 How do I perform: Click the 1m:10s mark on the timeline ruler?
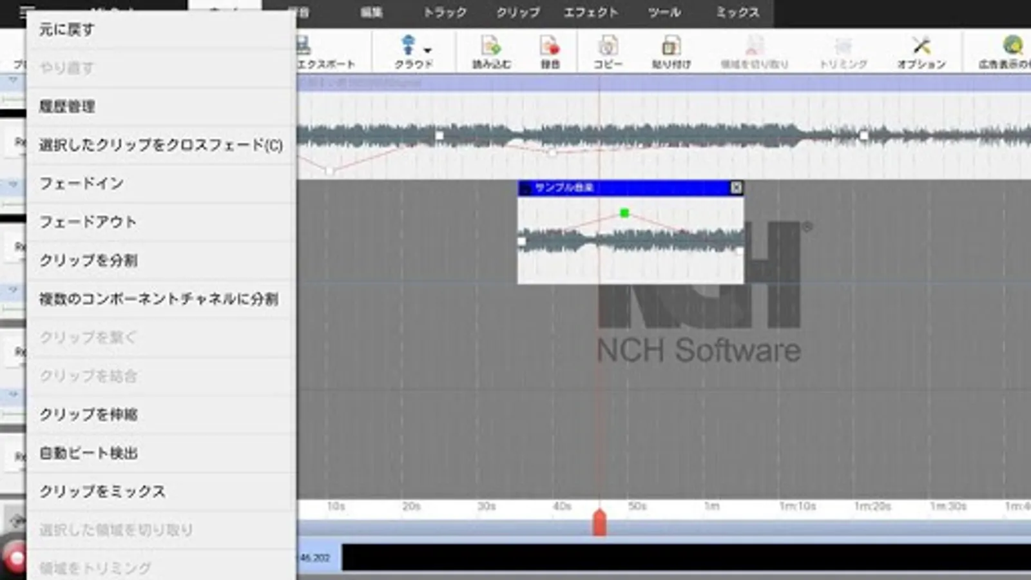pos(798,507)
